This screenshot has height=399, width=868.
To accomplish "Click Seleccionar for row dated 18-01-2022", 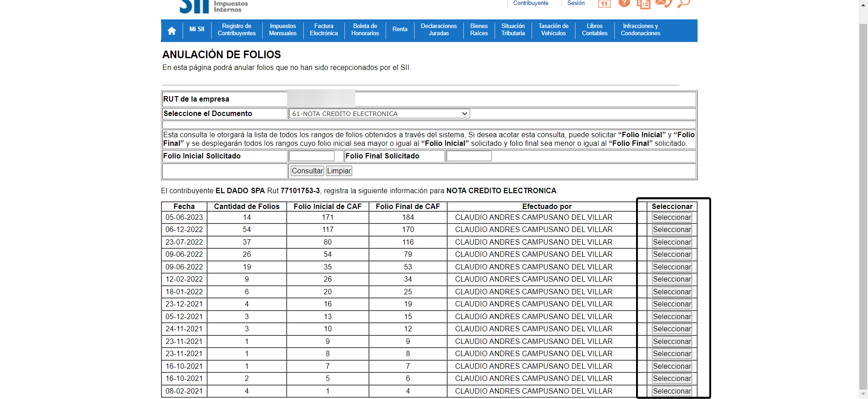I will [x=672, y=292].
